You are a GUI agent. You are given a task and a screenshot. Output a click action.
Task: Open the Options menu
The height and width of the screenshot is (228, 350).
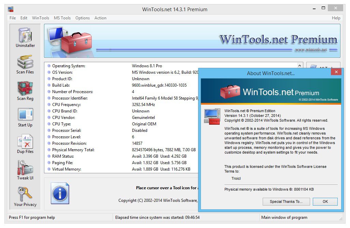tap(83, 18)
